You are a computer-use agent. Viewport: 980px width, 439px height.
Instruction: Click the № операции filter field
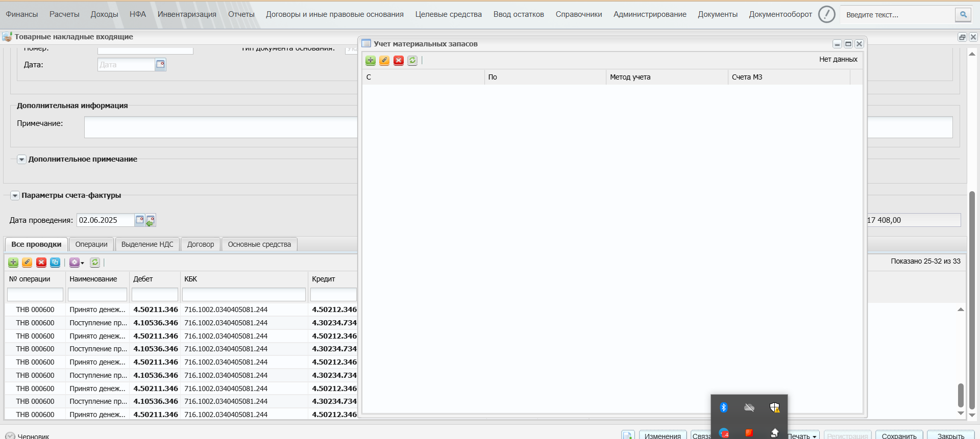coord(35,295)
